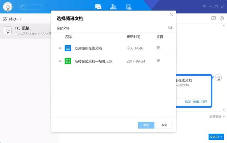Open chat settings gear icon
This screenshot has width=227, height=143.
tap(222, 18)
